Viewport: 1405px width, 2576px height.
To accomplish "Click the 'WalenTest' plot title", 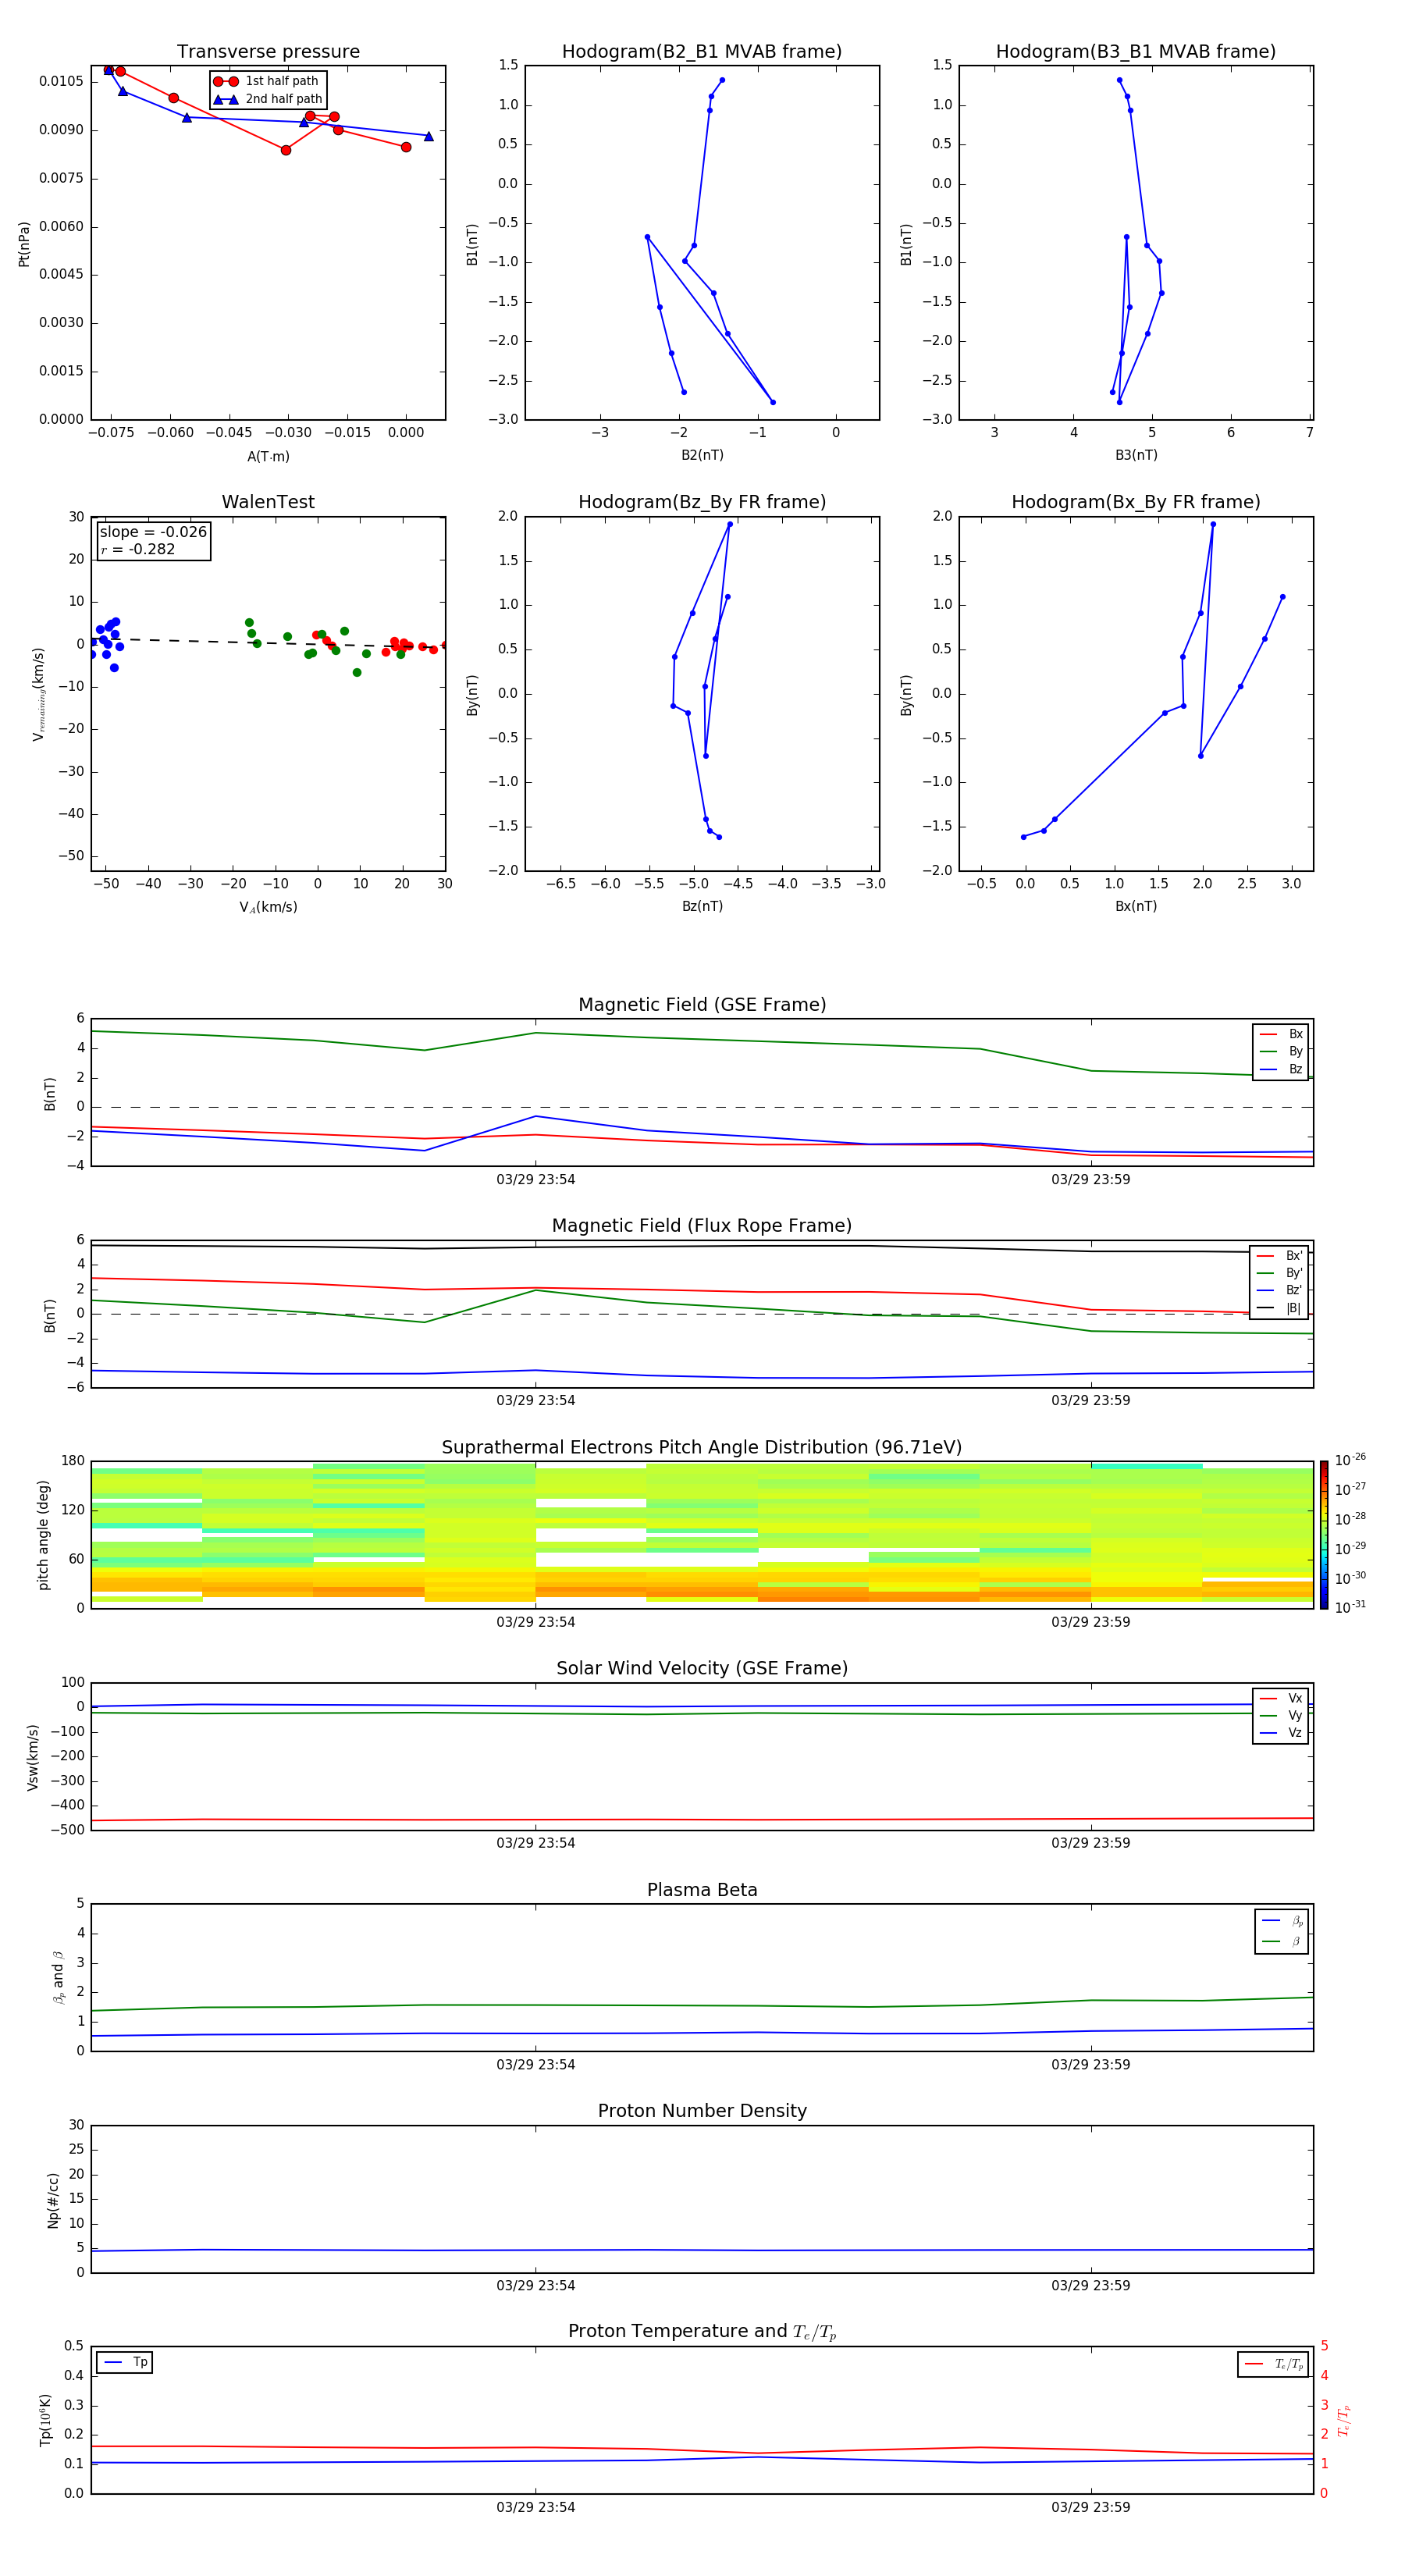I will click(x=268, y=502).
